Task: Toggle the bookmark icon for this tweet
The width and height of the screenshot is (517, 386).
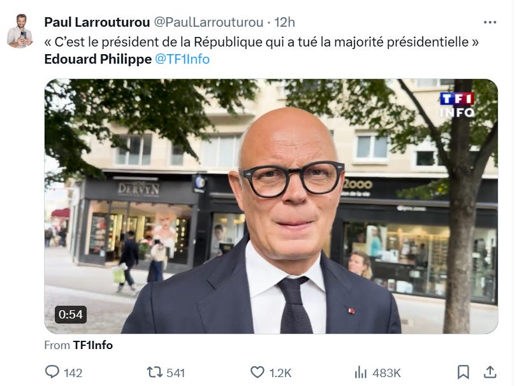Action: [x=463, y=372]
